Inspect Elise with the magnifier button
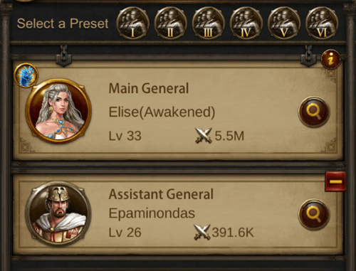Screen dimensions: 356x271 [314, 112]
